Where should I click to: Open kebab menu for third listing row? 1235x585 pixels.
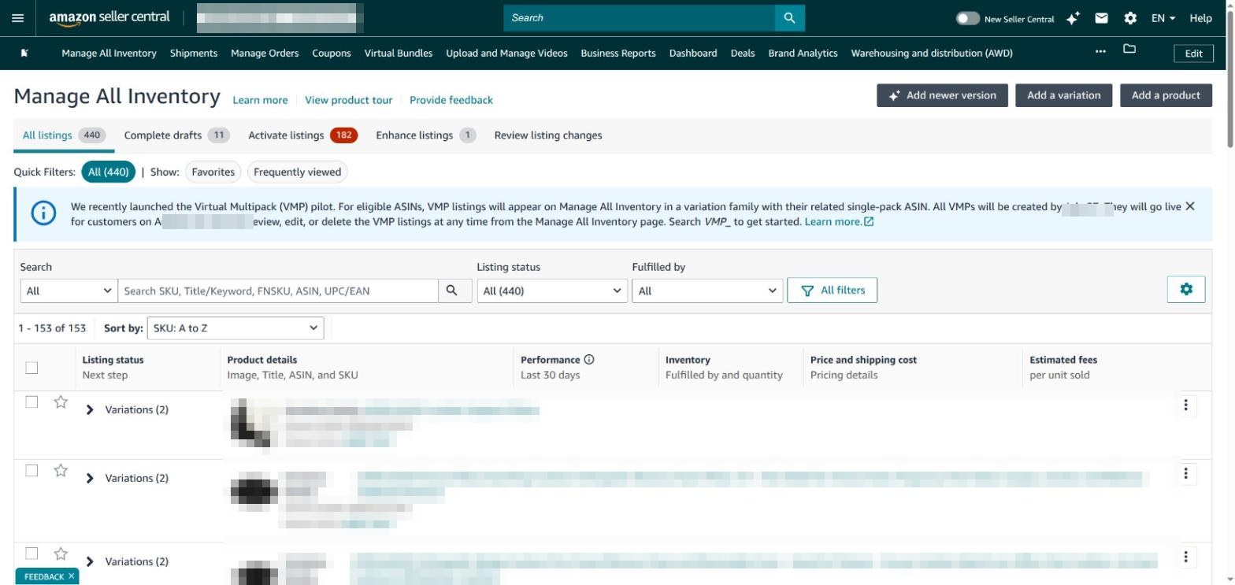point(1185,557)
